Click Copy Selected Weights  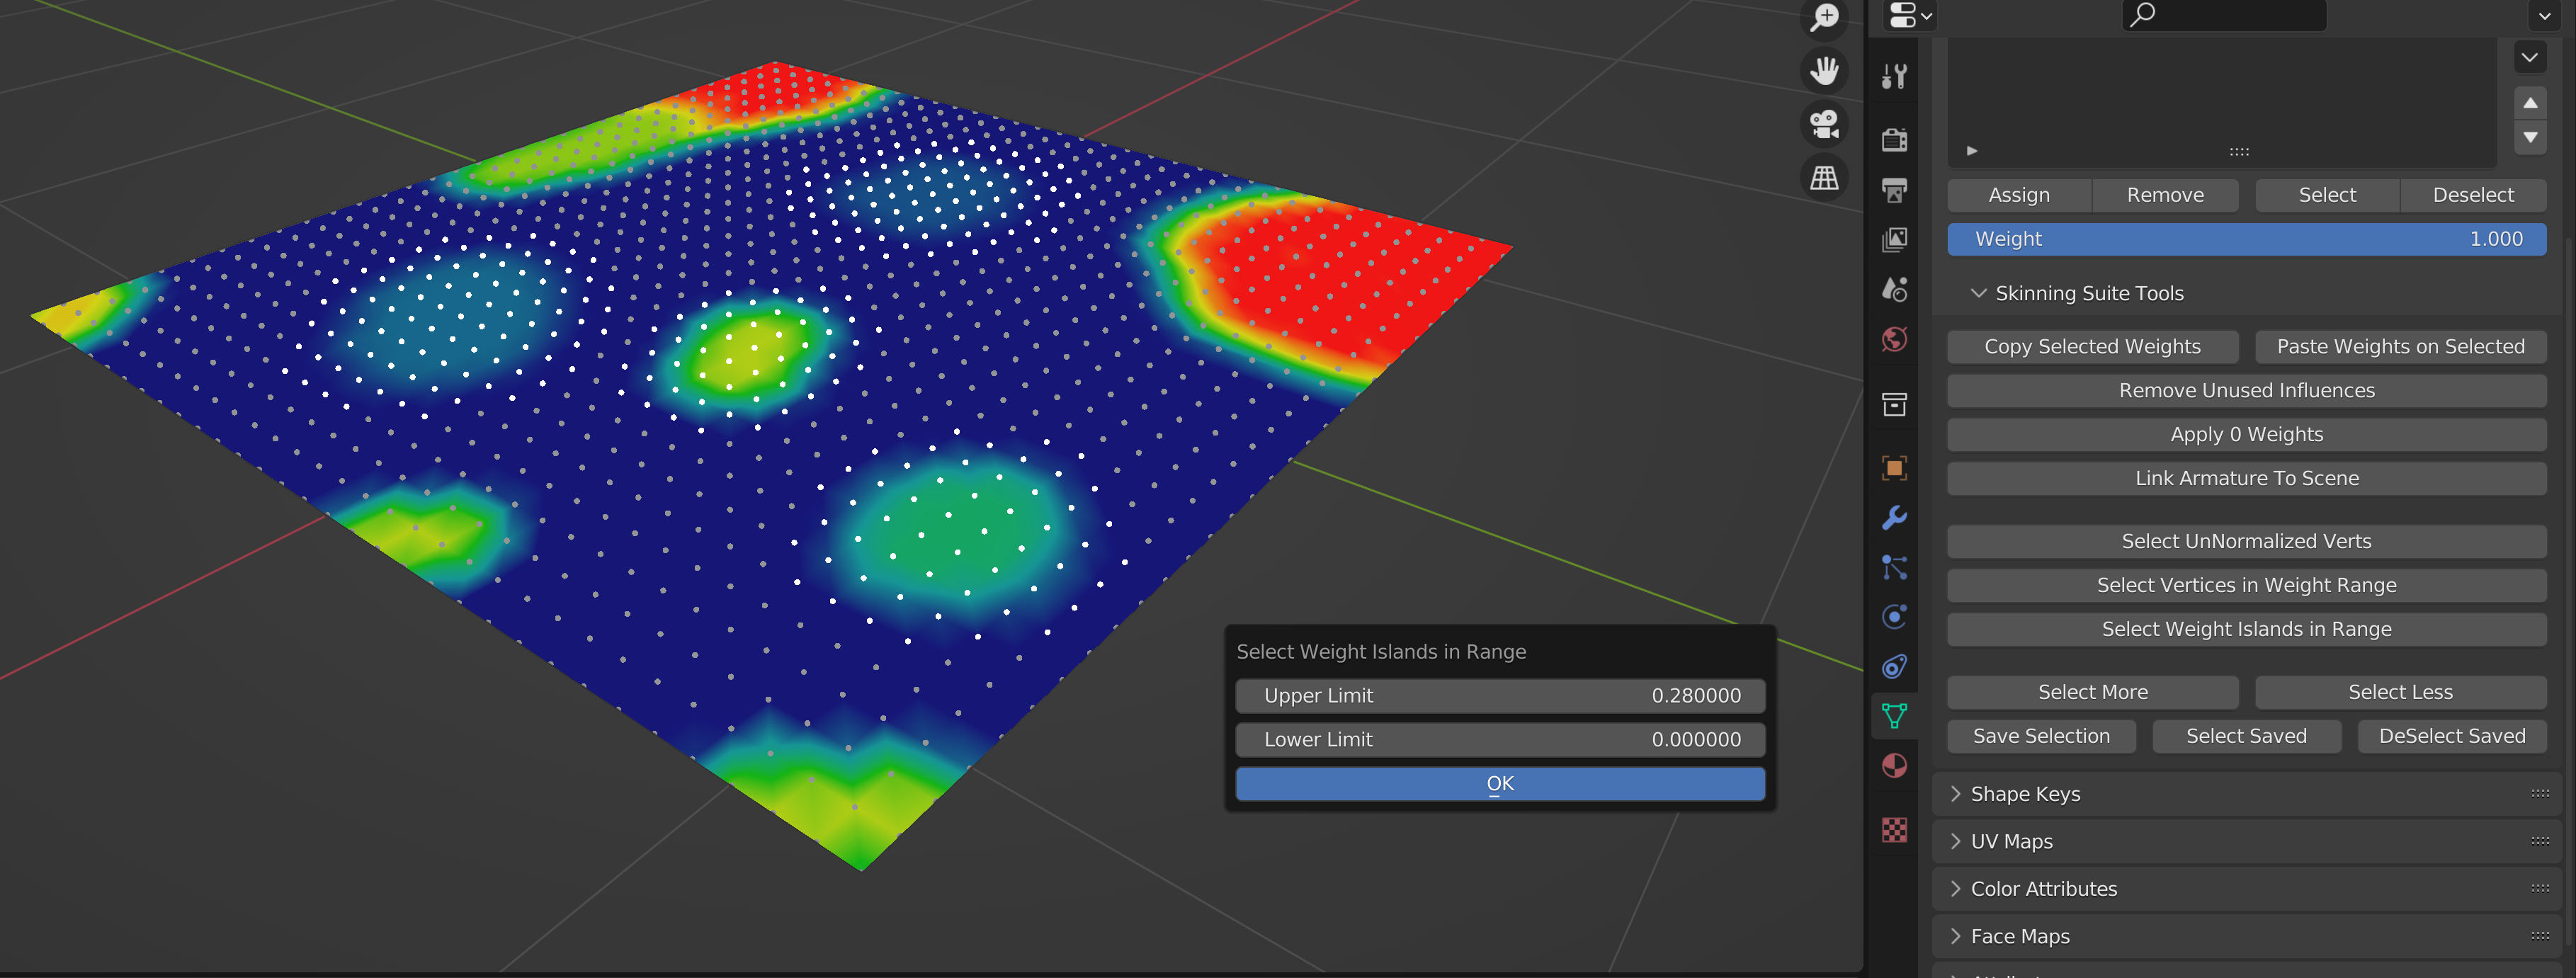point(2092,347)
